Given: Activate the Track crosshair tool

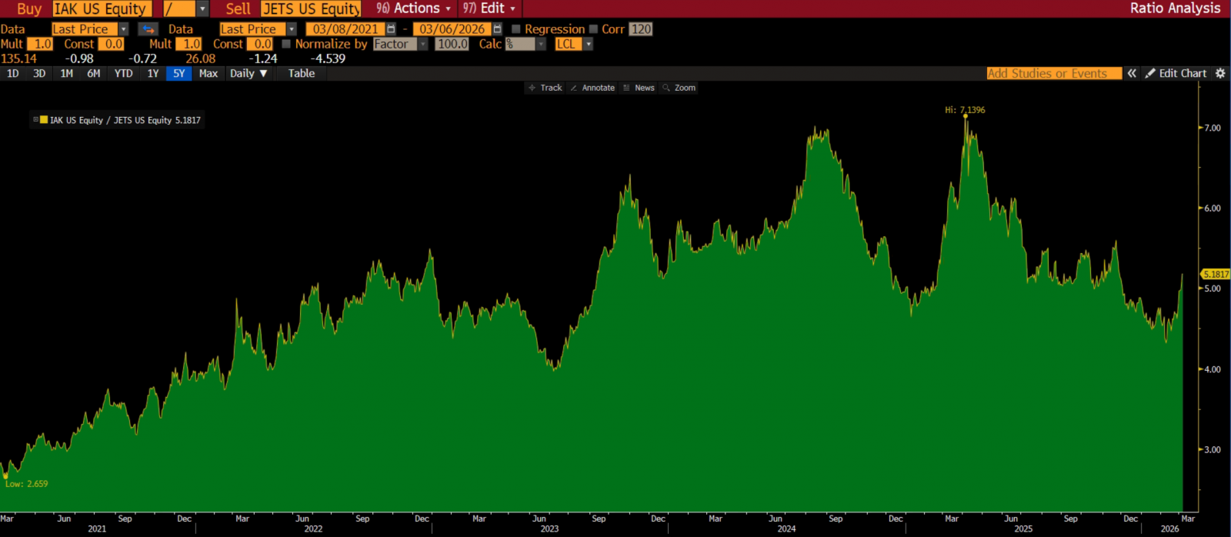Looking at the screenshot, I should click(545, 88).
